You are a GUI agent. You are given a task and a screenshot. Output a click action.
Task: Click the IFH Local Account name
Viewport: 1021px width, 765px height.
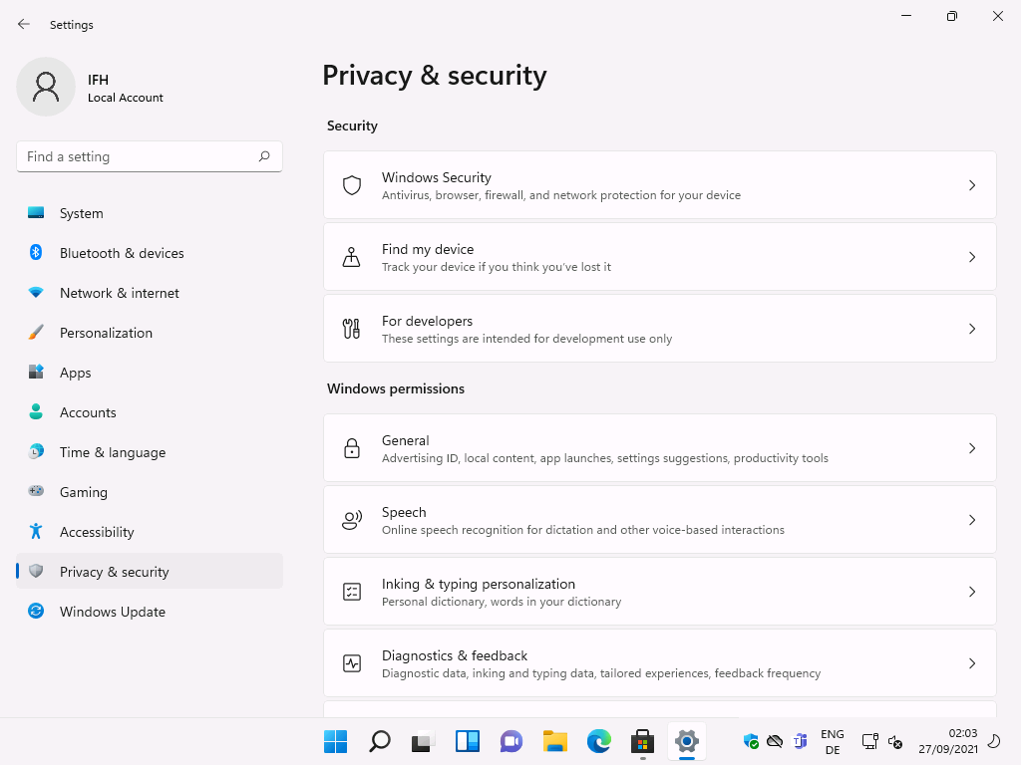coord(125,88)
